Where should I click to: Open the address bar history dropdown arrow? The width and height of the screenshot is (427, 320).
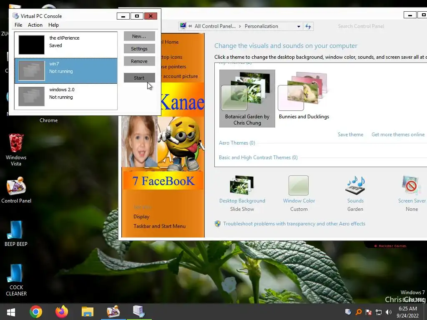click(299, 26)
